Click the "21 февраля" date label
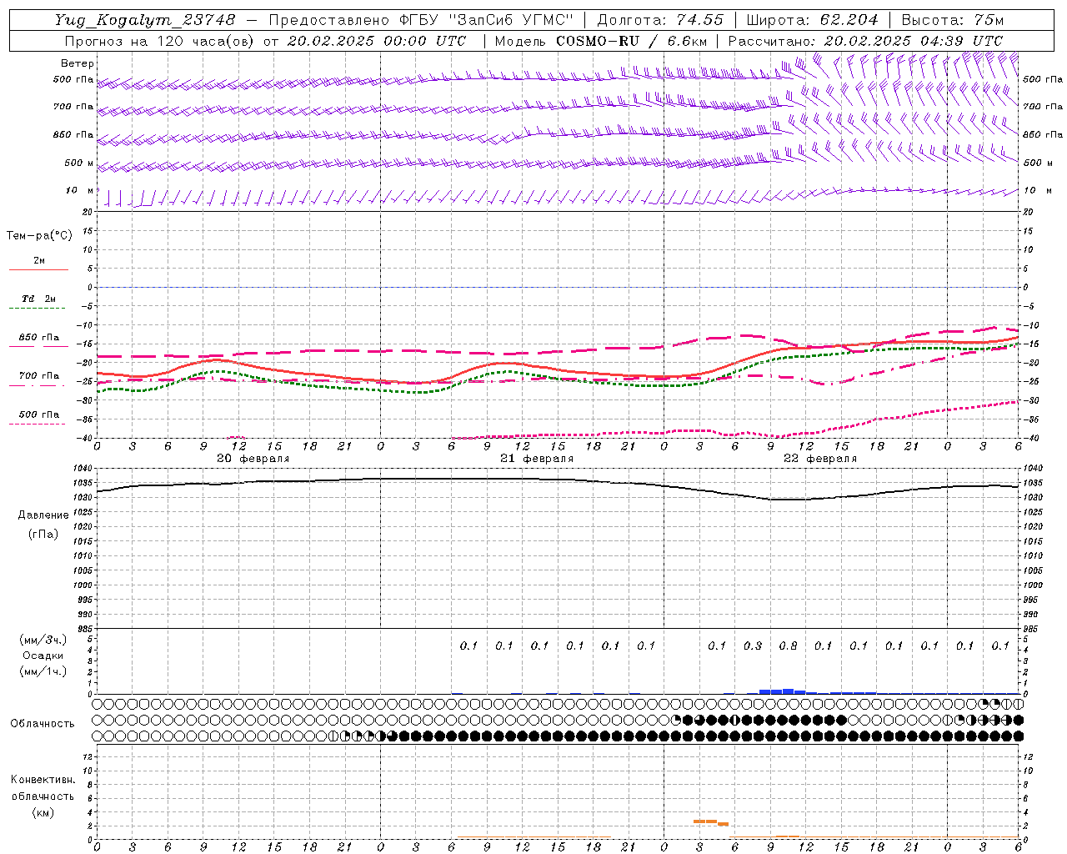Image resolution: width=1067 pixels, height=854 pixels. 537,459
